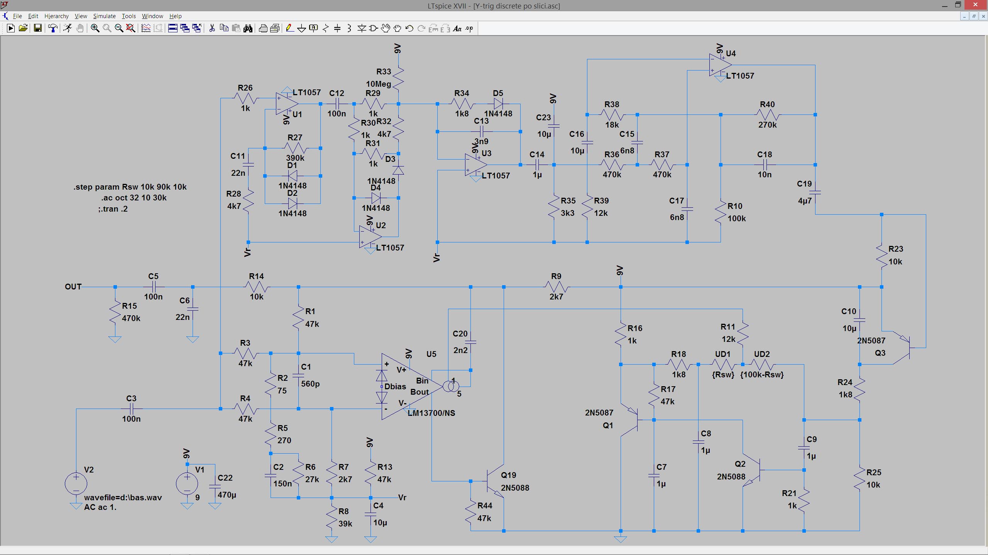Open Component selector gate icon
The width and height of the screenshot is (988, 555).
click(x=374, y=28)
